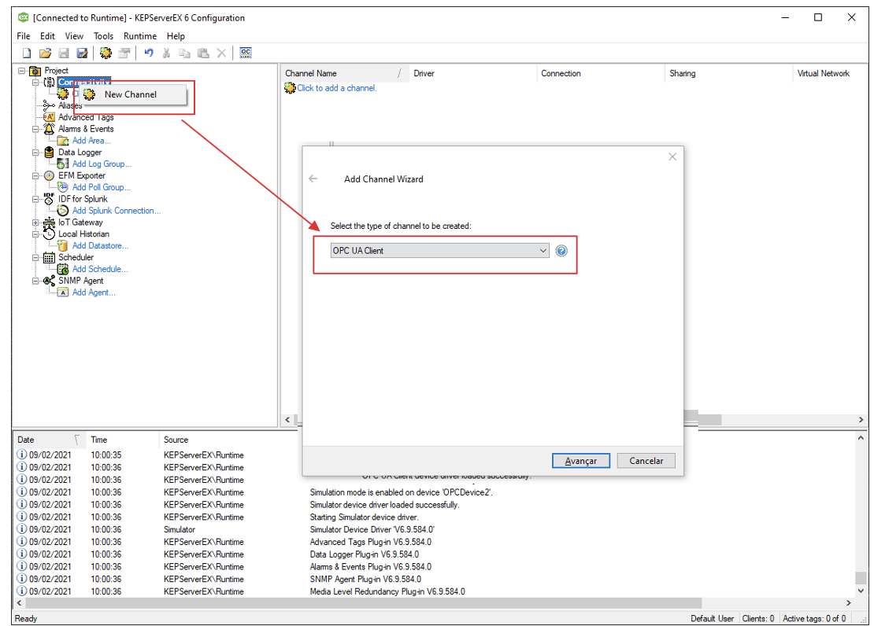The image size is (874, 626).
Task: Click the Save As toolbar icon
Action: [x=82, y=53]
